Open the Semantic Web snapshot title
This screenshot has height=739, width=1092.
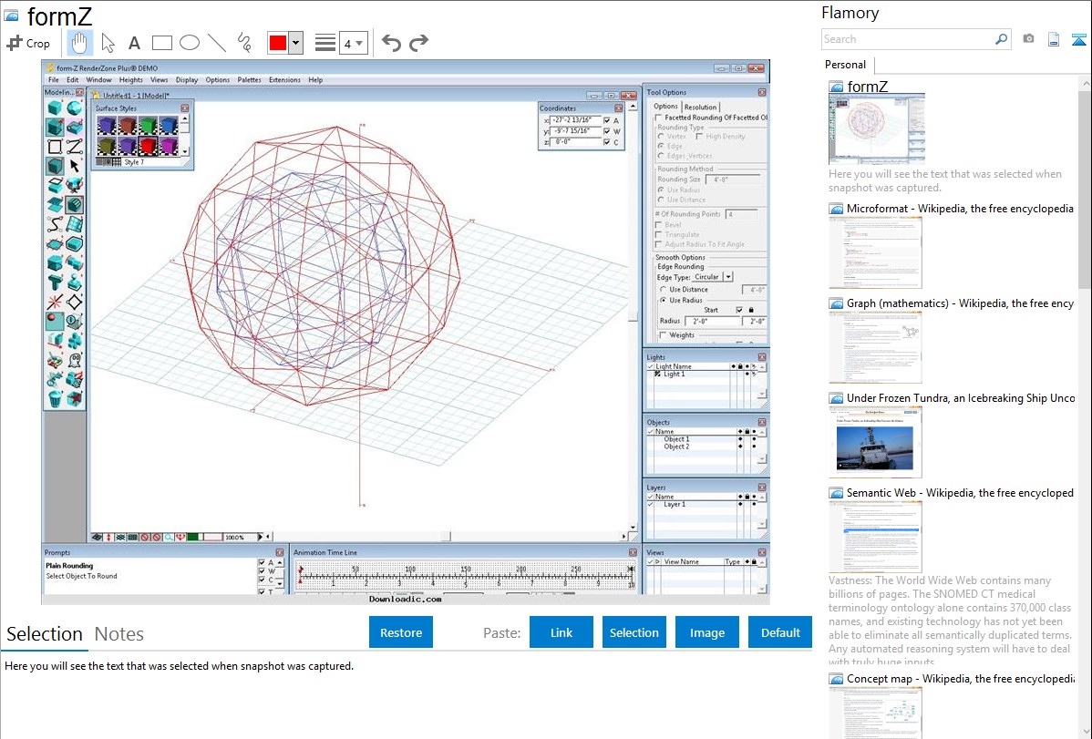click(x=960, y=492)
